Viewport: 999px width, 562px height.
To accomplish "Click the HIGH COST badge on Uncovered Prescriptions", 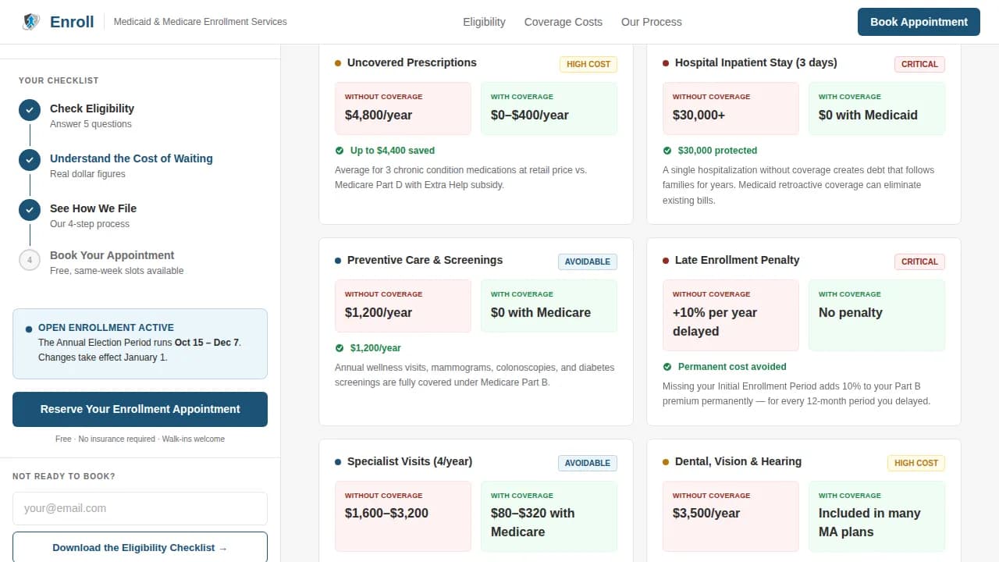I will (588, 64).
